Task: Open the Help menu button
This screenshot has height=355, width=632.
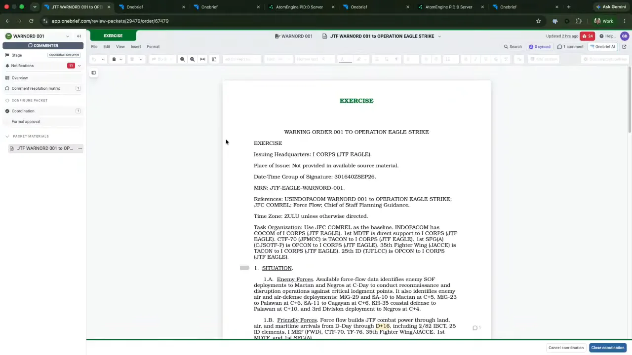Action: 607,36
